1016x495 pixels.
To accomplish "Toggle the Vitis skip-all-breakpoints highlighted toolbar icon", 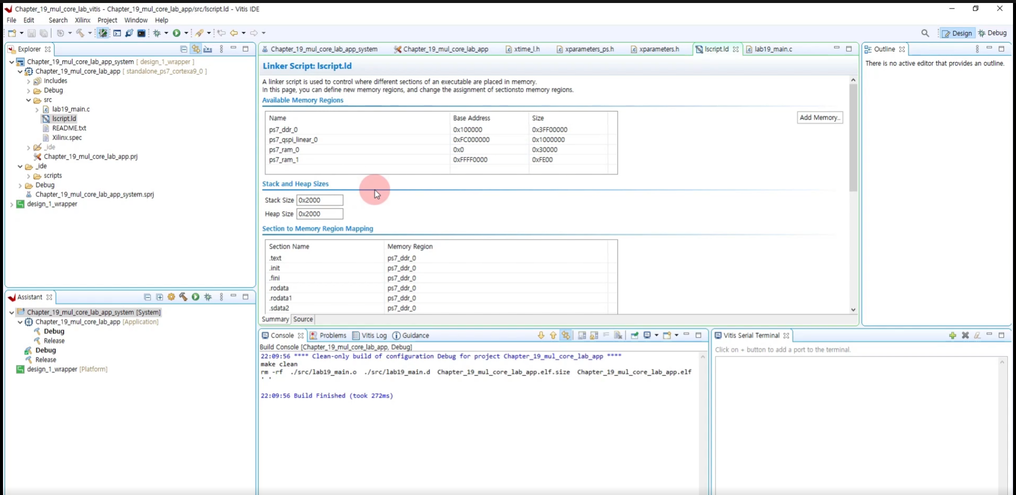I will tap(103, 33).
